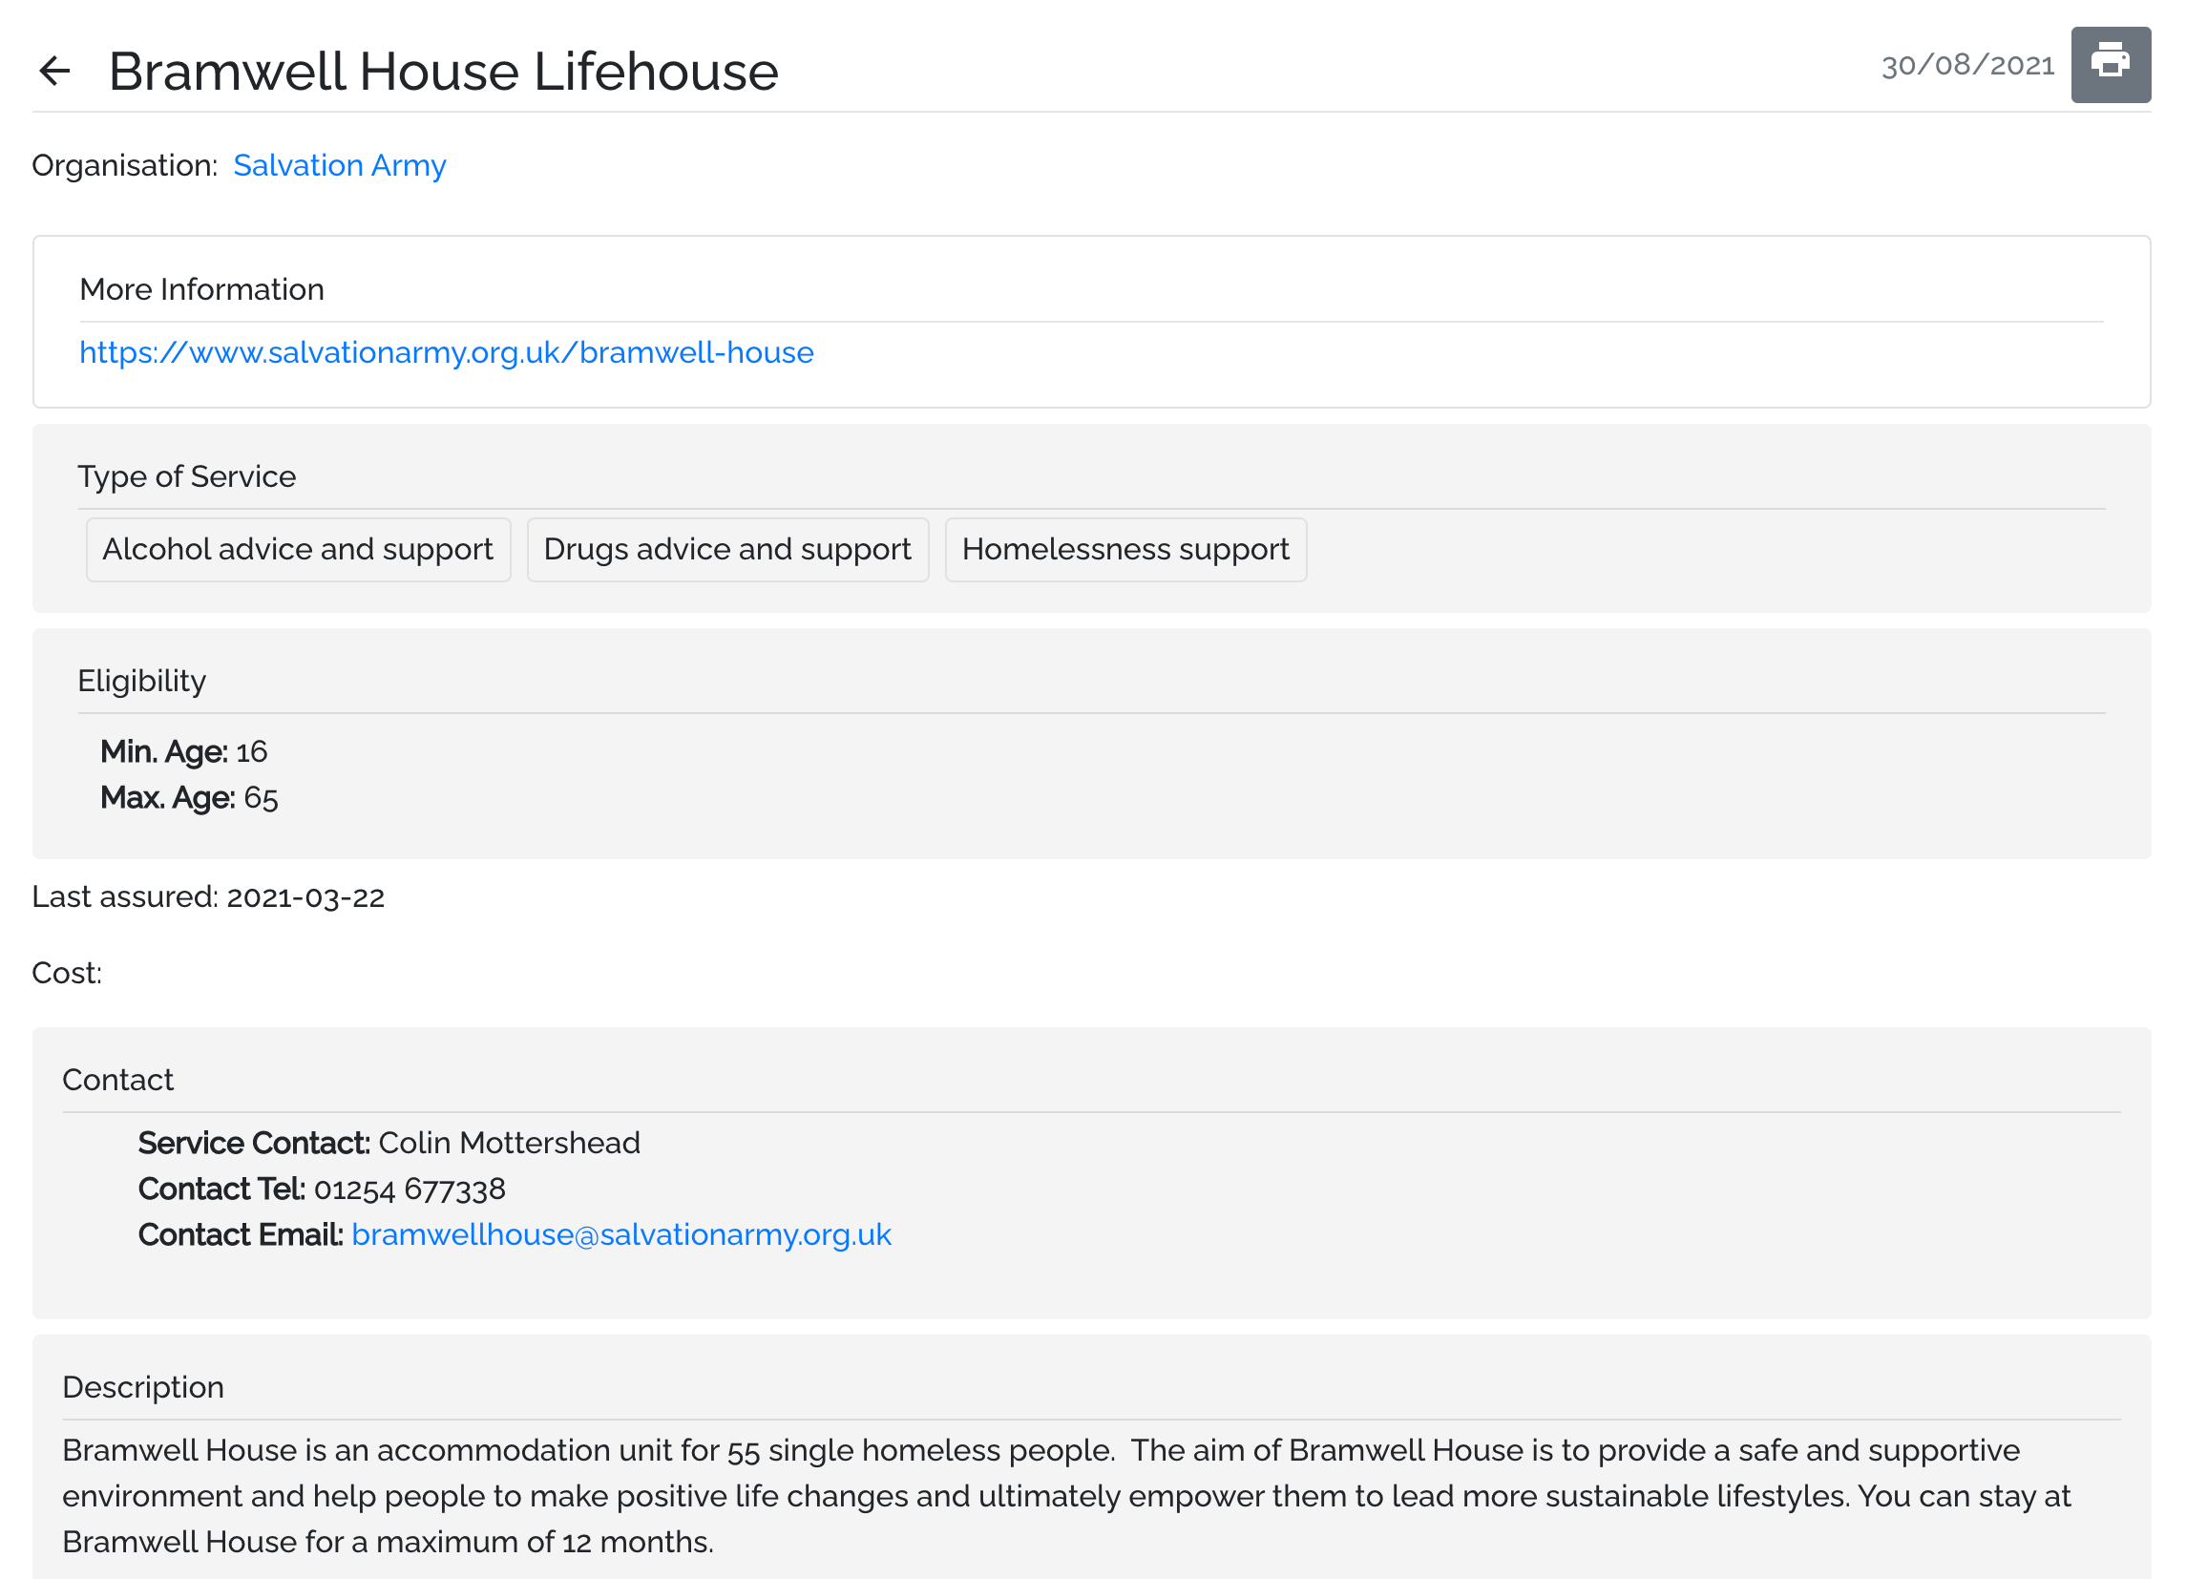Viewport: 2186px width, 1579px height.
Task: Go back using the left arrow icon
Action: 55,71
